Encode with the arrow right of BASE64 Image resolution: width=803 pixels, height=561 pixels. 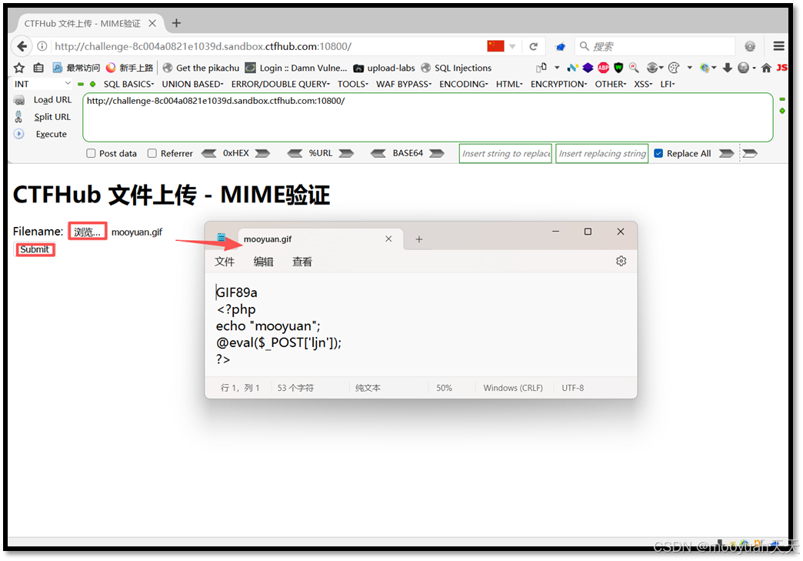pos(436,153)
